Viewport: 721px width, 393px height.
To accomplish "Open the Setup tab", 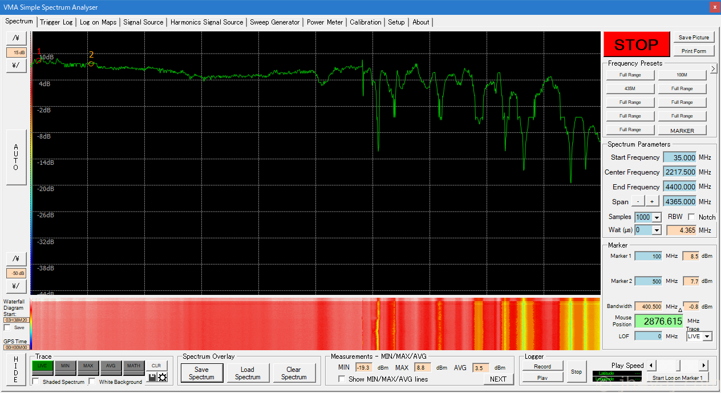I will pos(396,22).
